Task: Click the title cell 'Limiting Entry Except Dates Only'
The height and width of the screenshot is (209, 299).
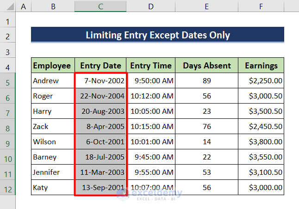Action: click(x=157, y=35)
